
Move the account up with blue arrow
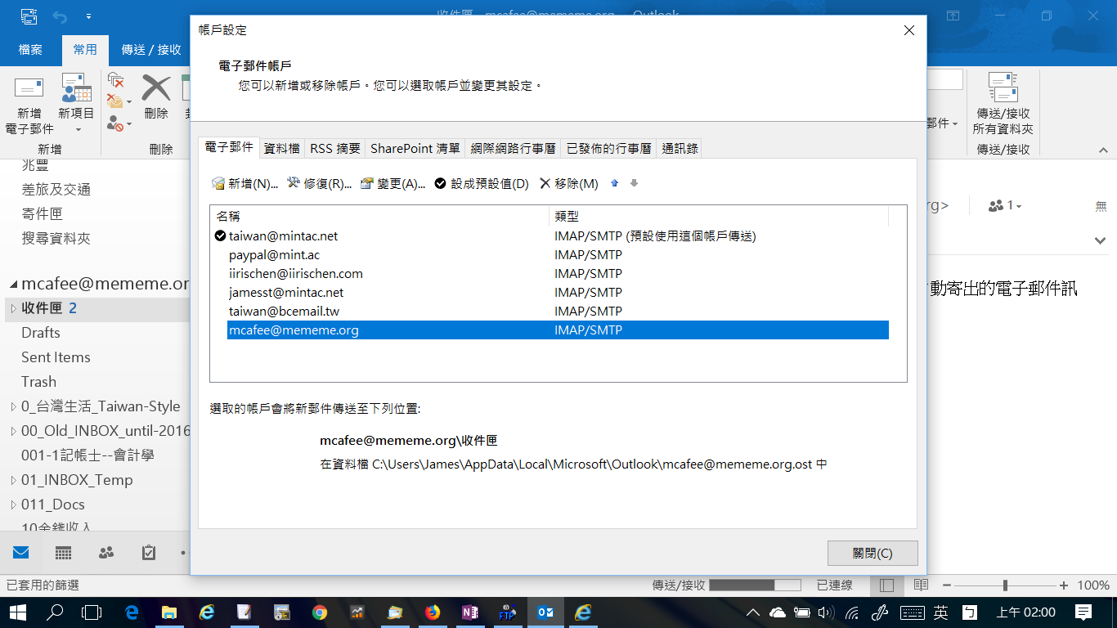[x=615, y=183]
